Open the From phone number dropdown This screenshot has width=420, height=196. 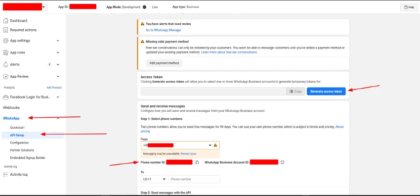pyautogui.click(x=210, y=146)
